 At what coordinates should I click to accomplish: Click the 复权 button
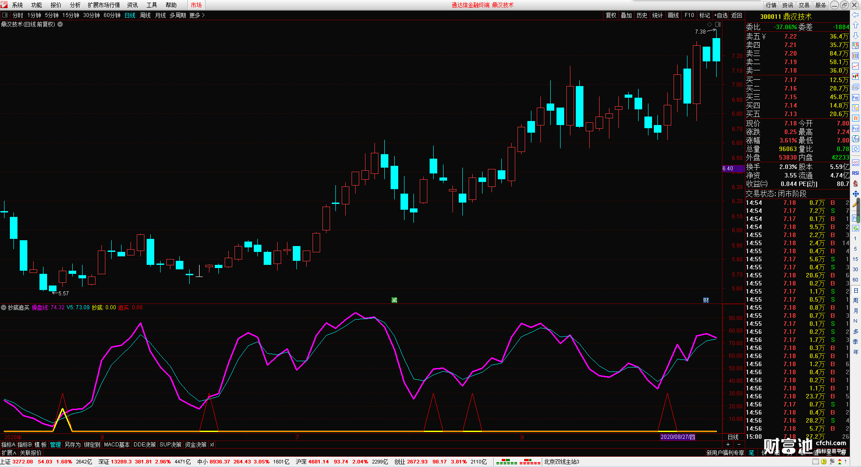coord(611,15)
